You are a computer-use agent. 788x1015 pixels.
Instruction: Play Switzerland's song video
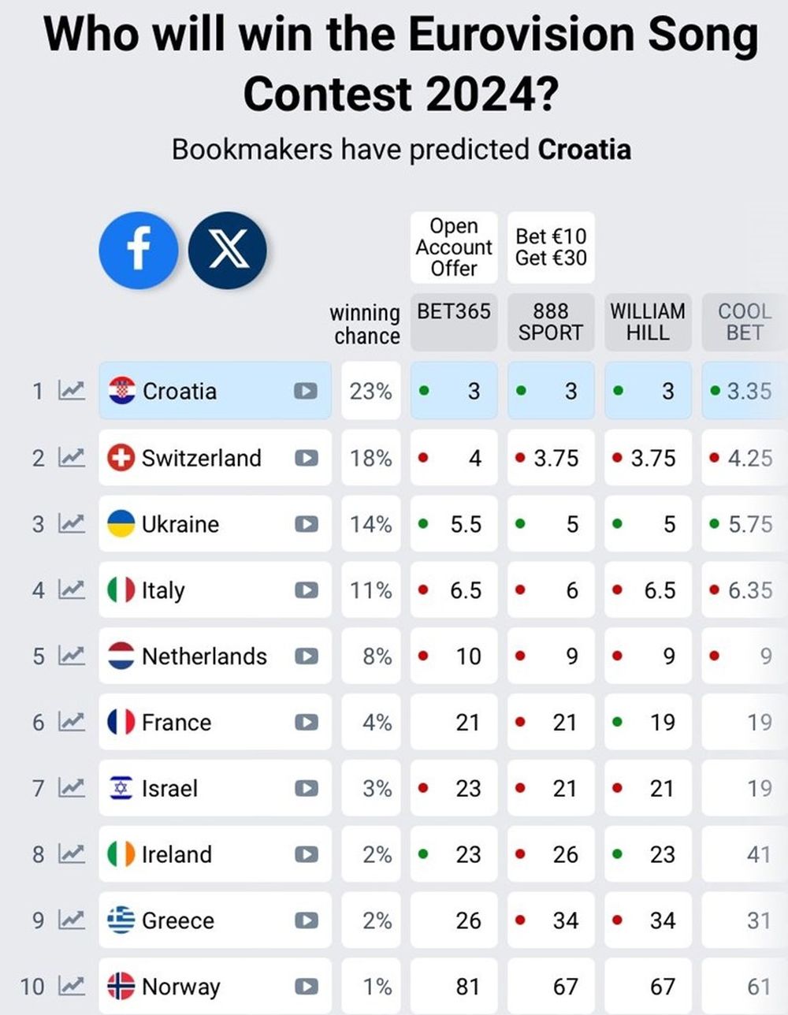pyautogui.click(x=306, y=458)
